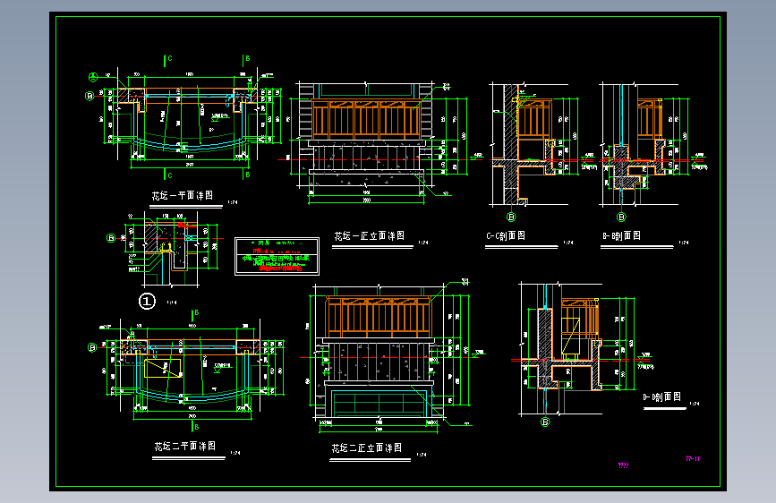This screenshot has width=776, height=503.
Task: Select the yellow rectangle in 花坛二 plan
Action: [x=162, y=369]
